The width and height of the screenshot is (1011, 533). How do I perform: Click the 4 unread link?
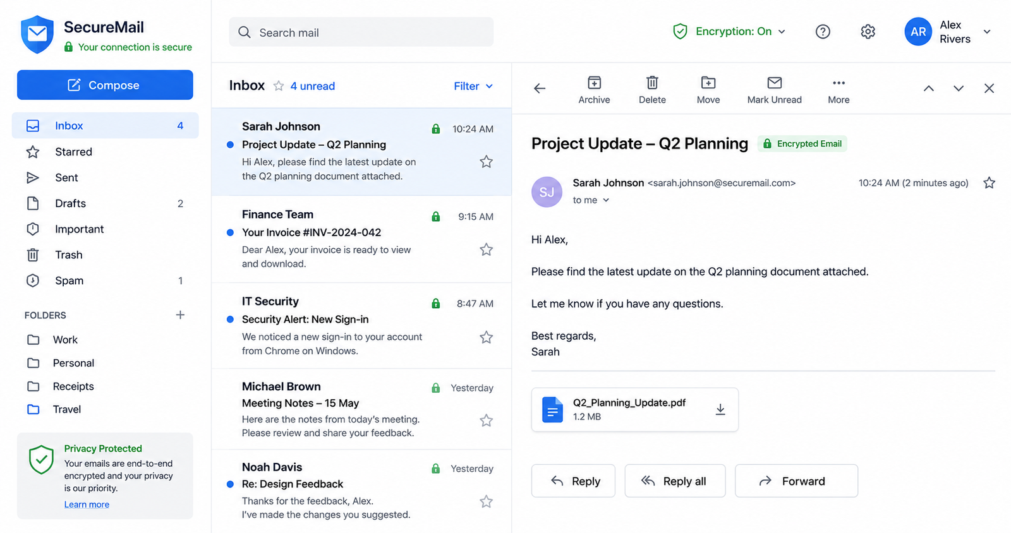click(313, 86)
